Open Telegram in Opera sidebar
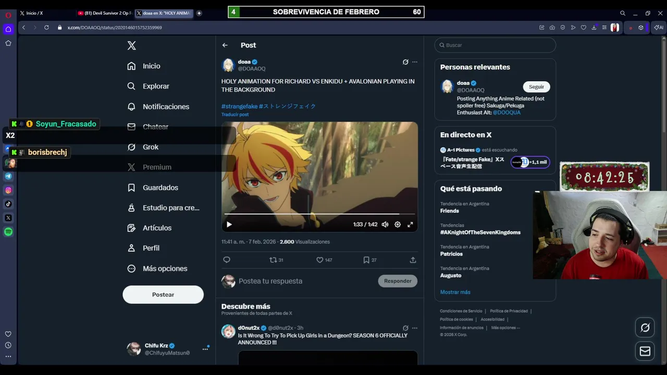This screenshot has height=375, width=667. click(8, 177)
